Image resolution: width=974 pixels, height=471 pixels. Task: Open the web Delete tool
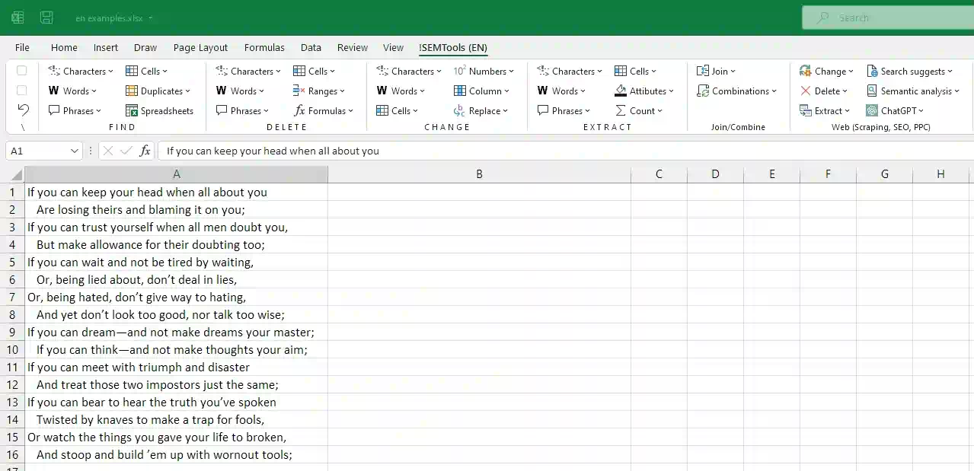[824, 91]
